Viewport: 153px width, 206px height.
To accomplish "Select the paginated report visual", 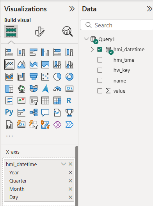I will [x=9, y=125].
